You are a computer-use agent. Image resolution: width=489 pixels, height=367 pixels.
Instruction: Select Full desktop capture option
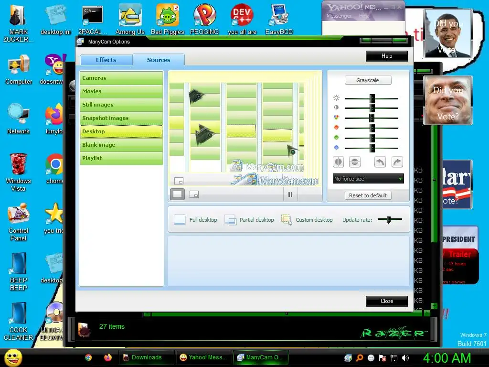(x=195, y=220)
